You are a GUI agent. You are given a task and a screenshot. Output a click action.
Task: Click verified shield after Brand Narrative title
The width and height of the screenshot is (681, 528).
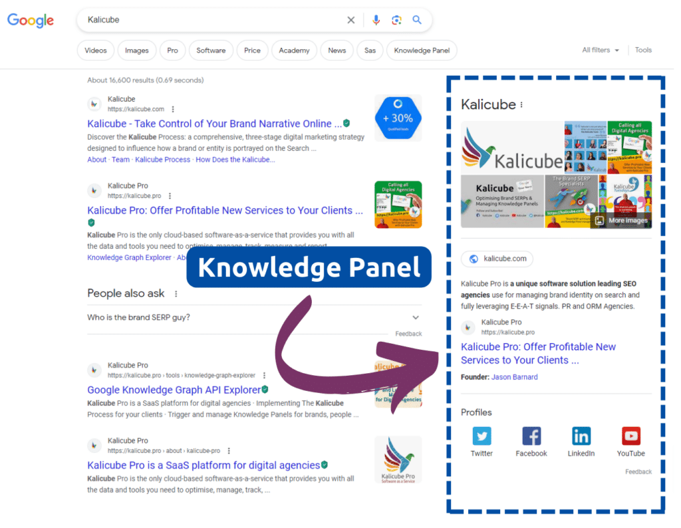point(346,123)
